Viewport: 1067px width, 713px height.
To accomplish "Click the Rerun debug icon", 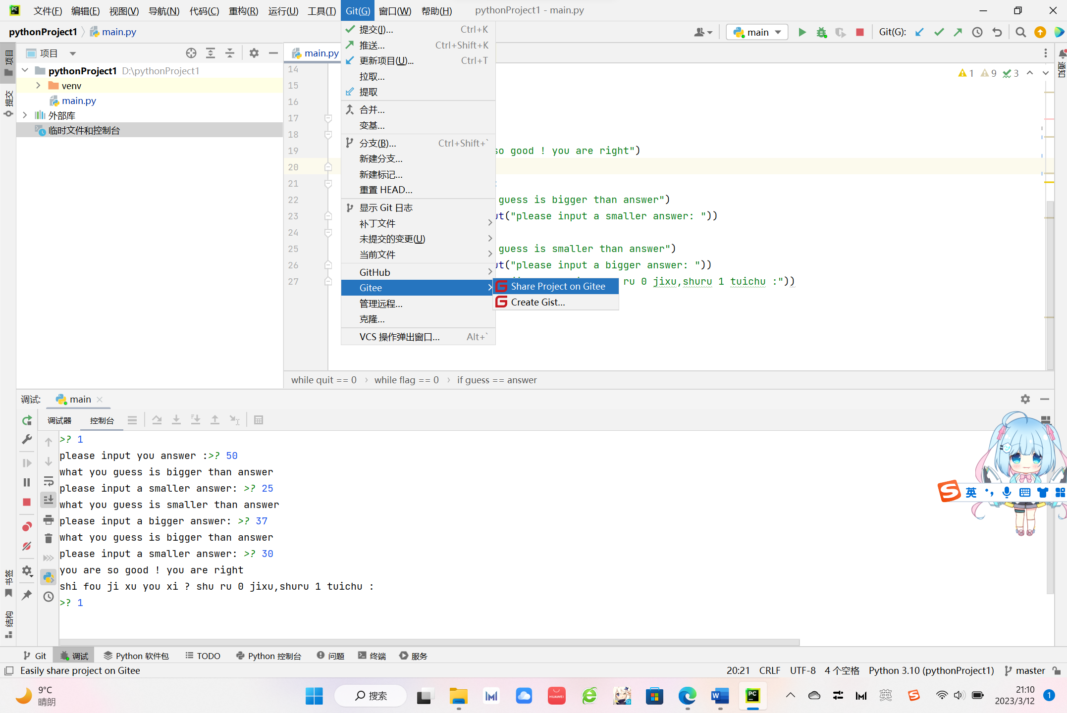I will (27, 420).
